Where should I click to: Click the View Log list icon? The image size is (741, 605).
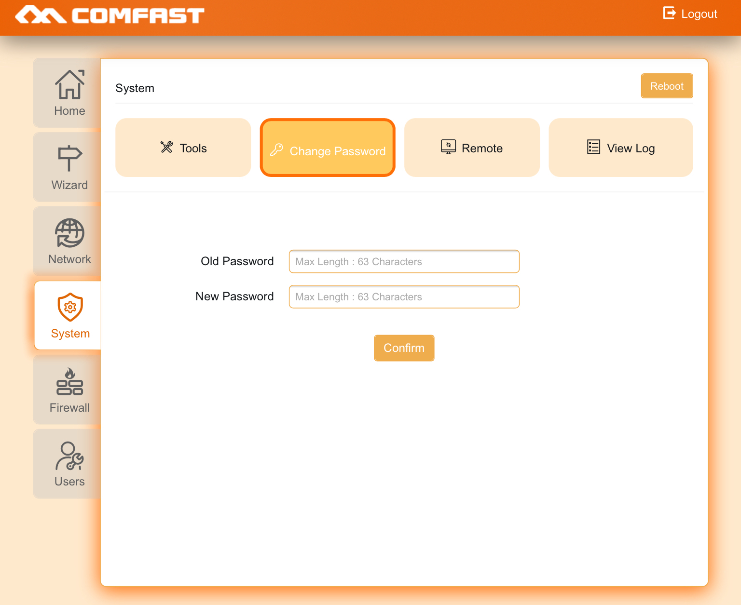[x=593, y=147]
